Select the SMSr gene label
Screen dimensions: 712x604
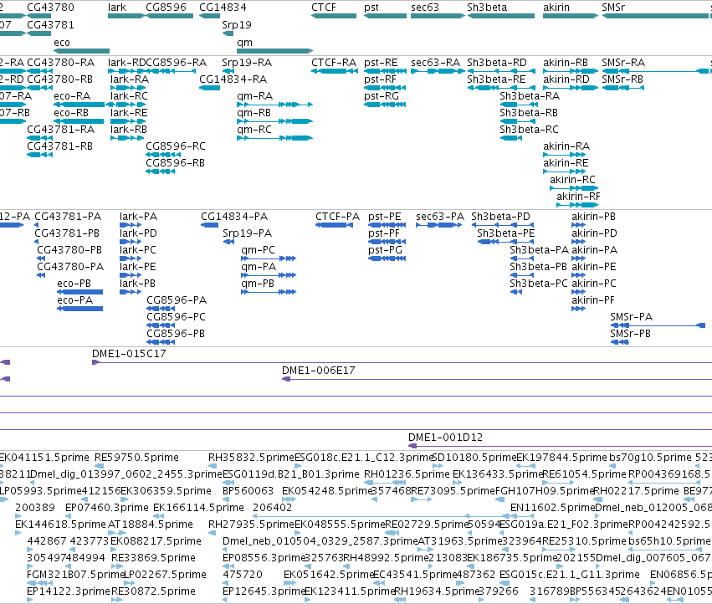613,8
